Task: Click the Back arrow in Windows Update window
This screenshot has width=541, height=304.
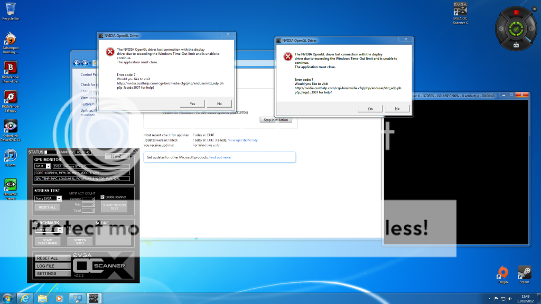Action: (77, 63)
